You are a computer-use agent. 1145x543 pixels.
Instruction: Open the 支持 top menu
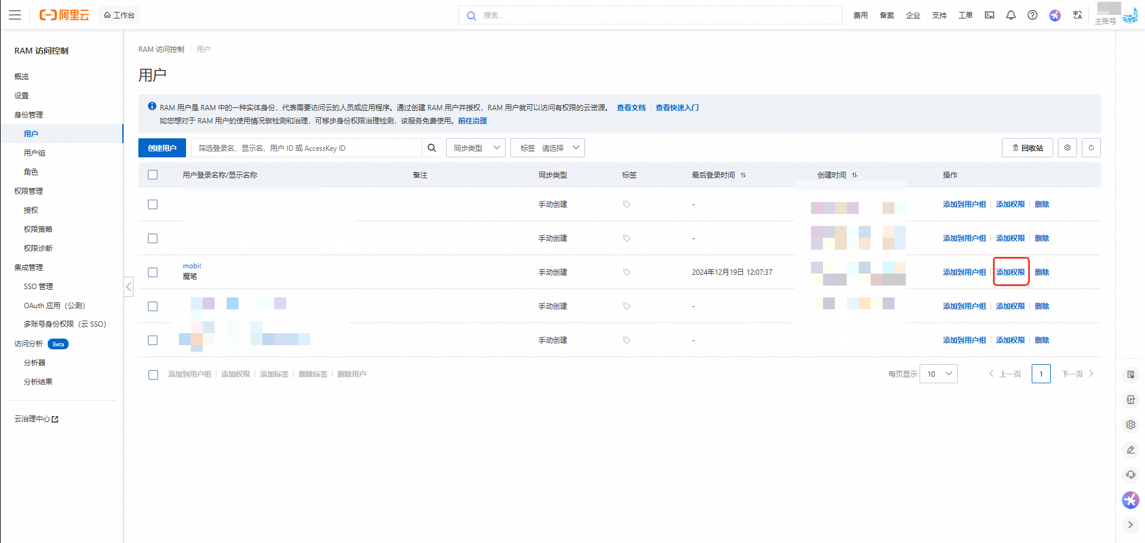tap(939, 15)
